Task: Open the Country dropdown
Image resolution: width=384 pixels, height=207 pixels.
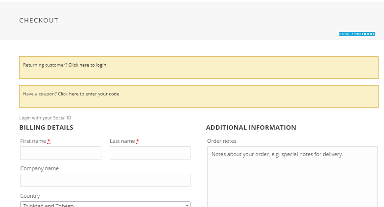Action: pyautogui.click(x=105, y=205)
